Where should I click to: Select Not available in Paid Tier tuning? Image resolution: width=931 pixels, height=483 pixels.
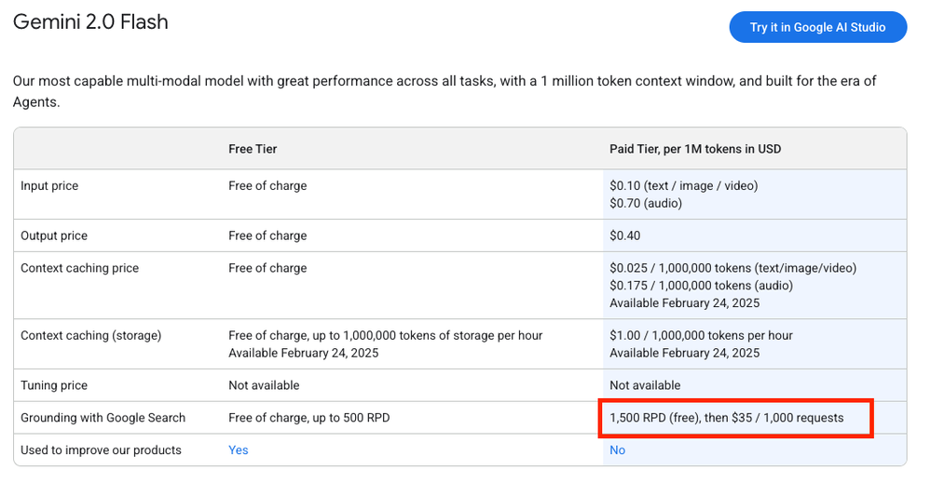pyautogui.click(x=645, y=385)
